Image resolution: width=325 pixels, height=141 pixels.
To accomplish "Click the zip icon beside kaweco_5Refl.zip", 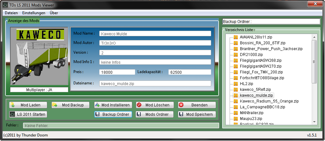I will click(x=236, y=89).
